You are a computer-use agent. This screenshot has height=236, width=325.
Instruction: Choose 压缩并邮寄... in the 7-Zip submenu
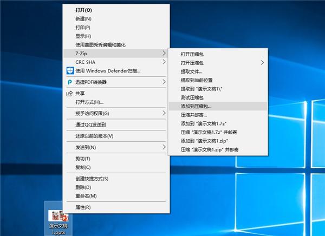(218, 115)
